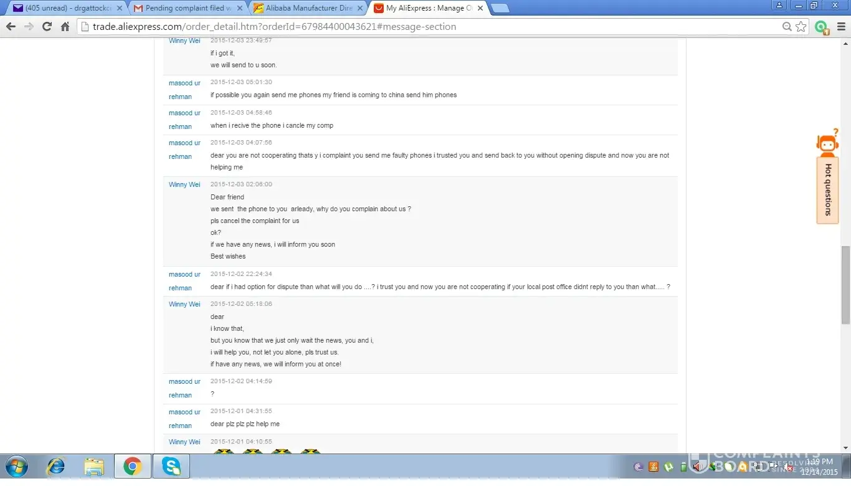
Task: Click masood ur rehman beside 2015-12-03 04:07:56
Action: (184, 150)
